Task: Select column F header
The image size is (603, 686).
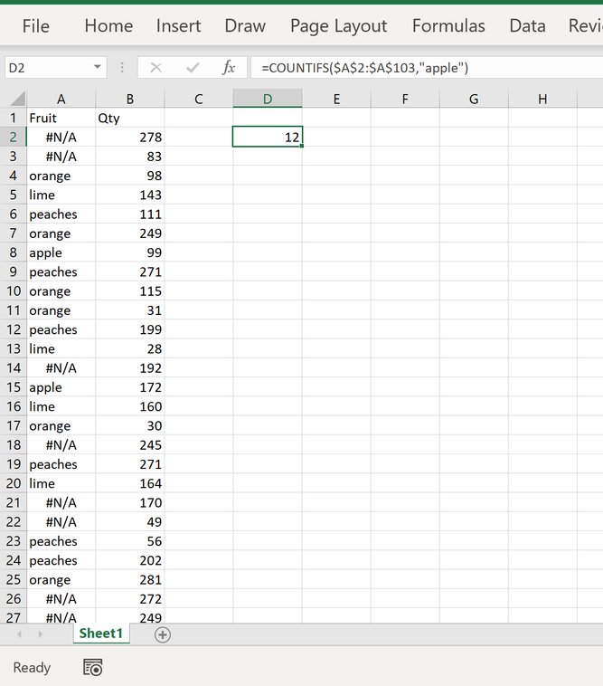Action: coord(405,99)
